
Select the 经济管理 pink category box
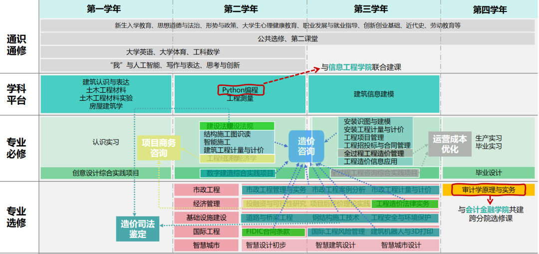coord(206,204)
